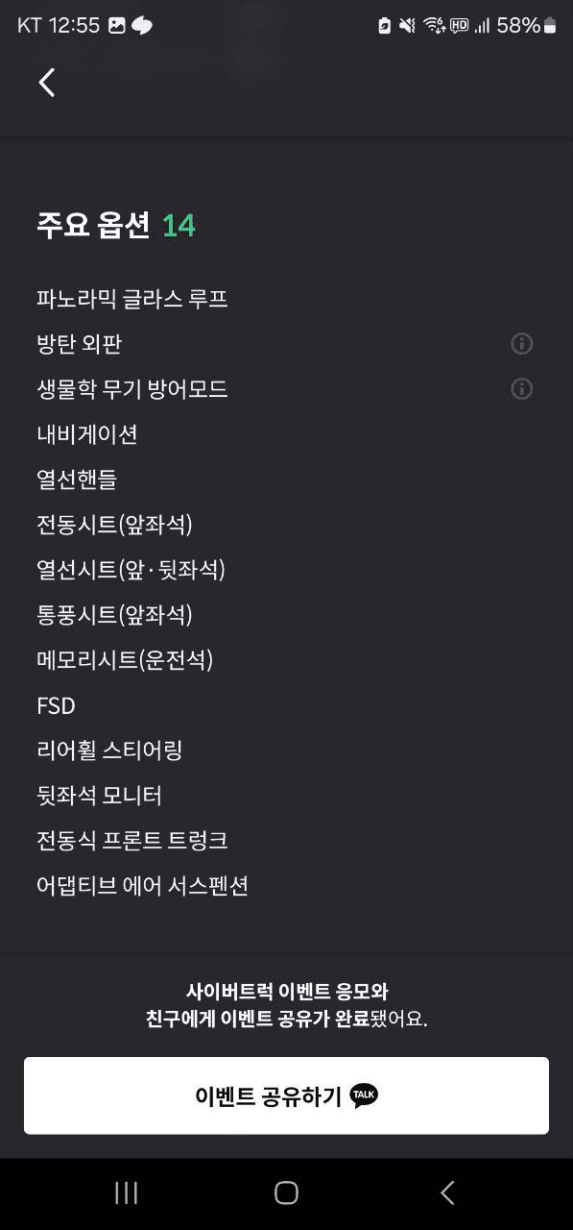Tap the KakaoTalk icon on share button

pos(364,1095)
